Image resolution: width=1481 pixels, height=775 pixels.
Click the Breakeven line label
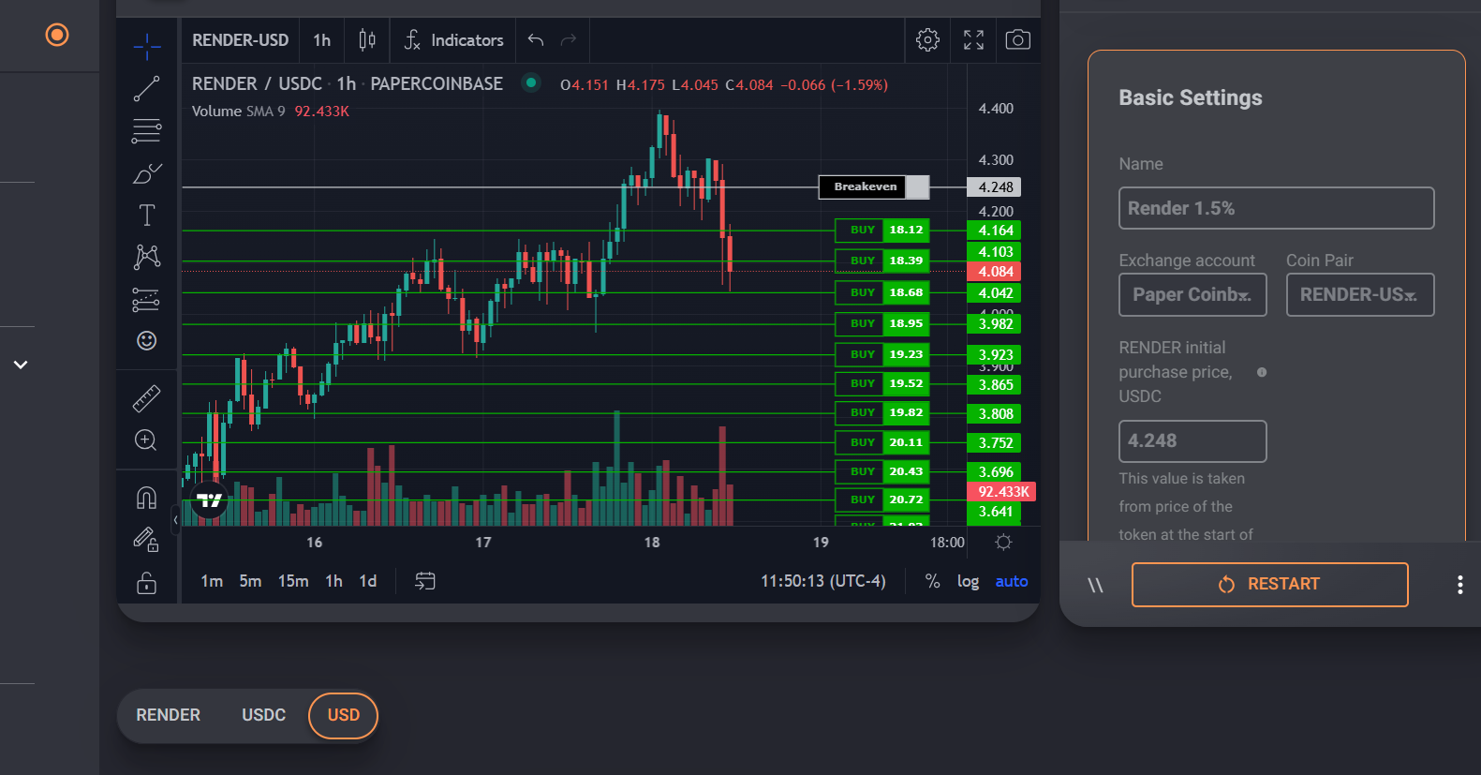(874, 187)
